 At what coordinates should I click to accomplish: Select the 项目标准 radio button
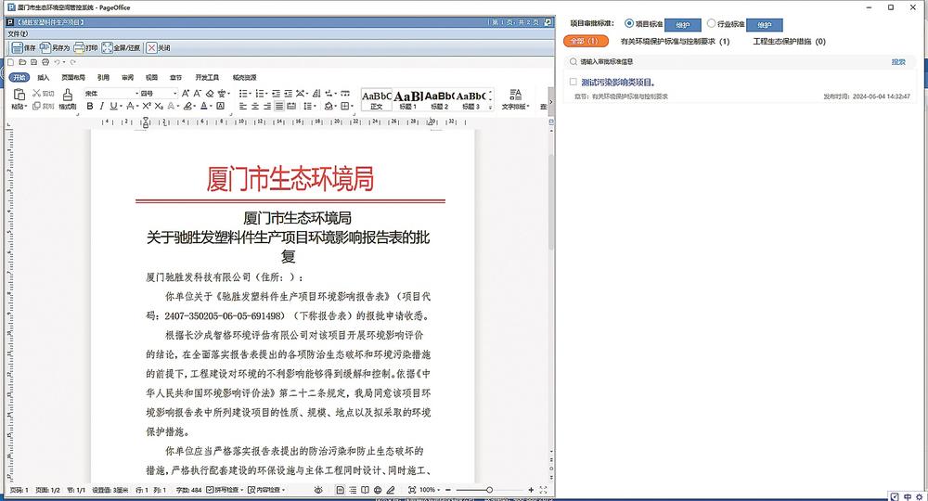pos(630,23)
